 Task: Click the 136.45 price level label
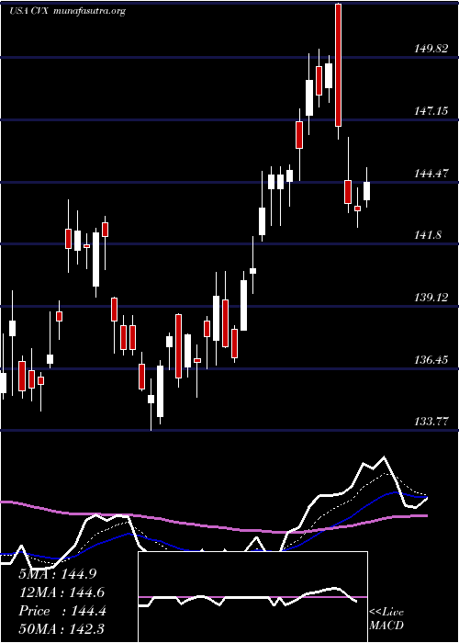[431, 360]
